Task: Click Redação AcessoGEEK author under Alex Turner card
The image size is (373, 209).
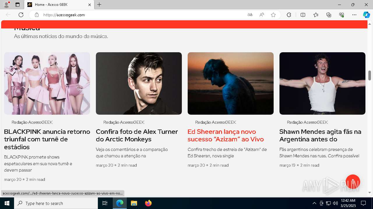Action: 124,122
